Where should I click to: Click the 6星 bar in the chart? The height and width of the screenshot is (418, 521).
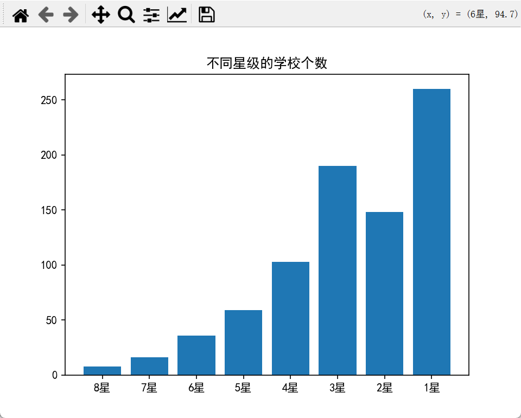[196, 355]
